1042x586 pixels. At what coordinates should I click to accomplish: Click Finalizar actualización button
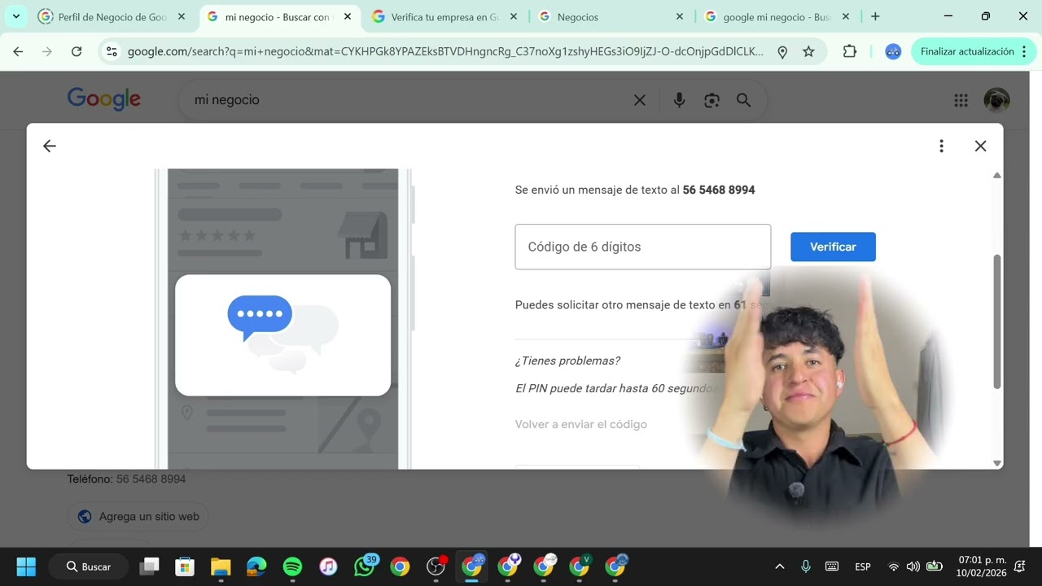tap(974, 51)
